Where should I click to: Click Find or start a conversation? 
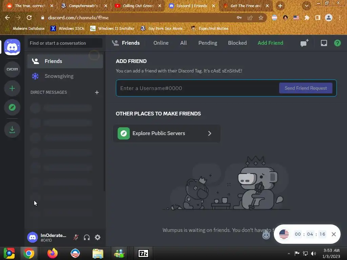[65, 43]
